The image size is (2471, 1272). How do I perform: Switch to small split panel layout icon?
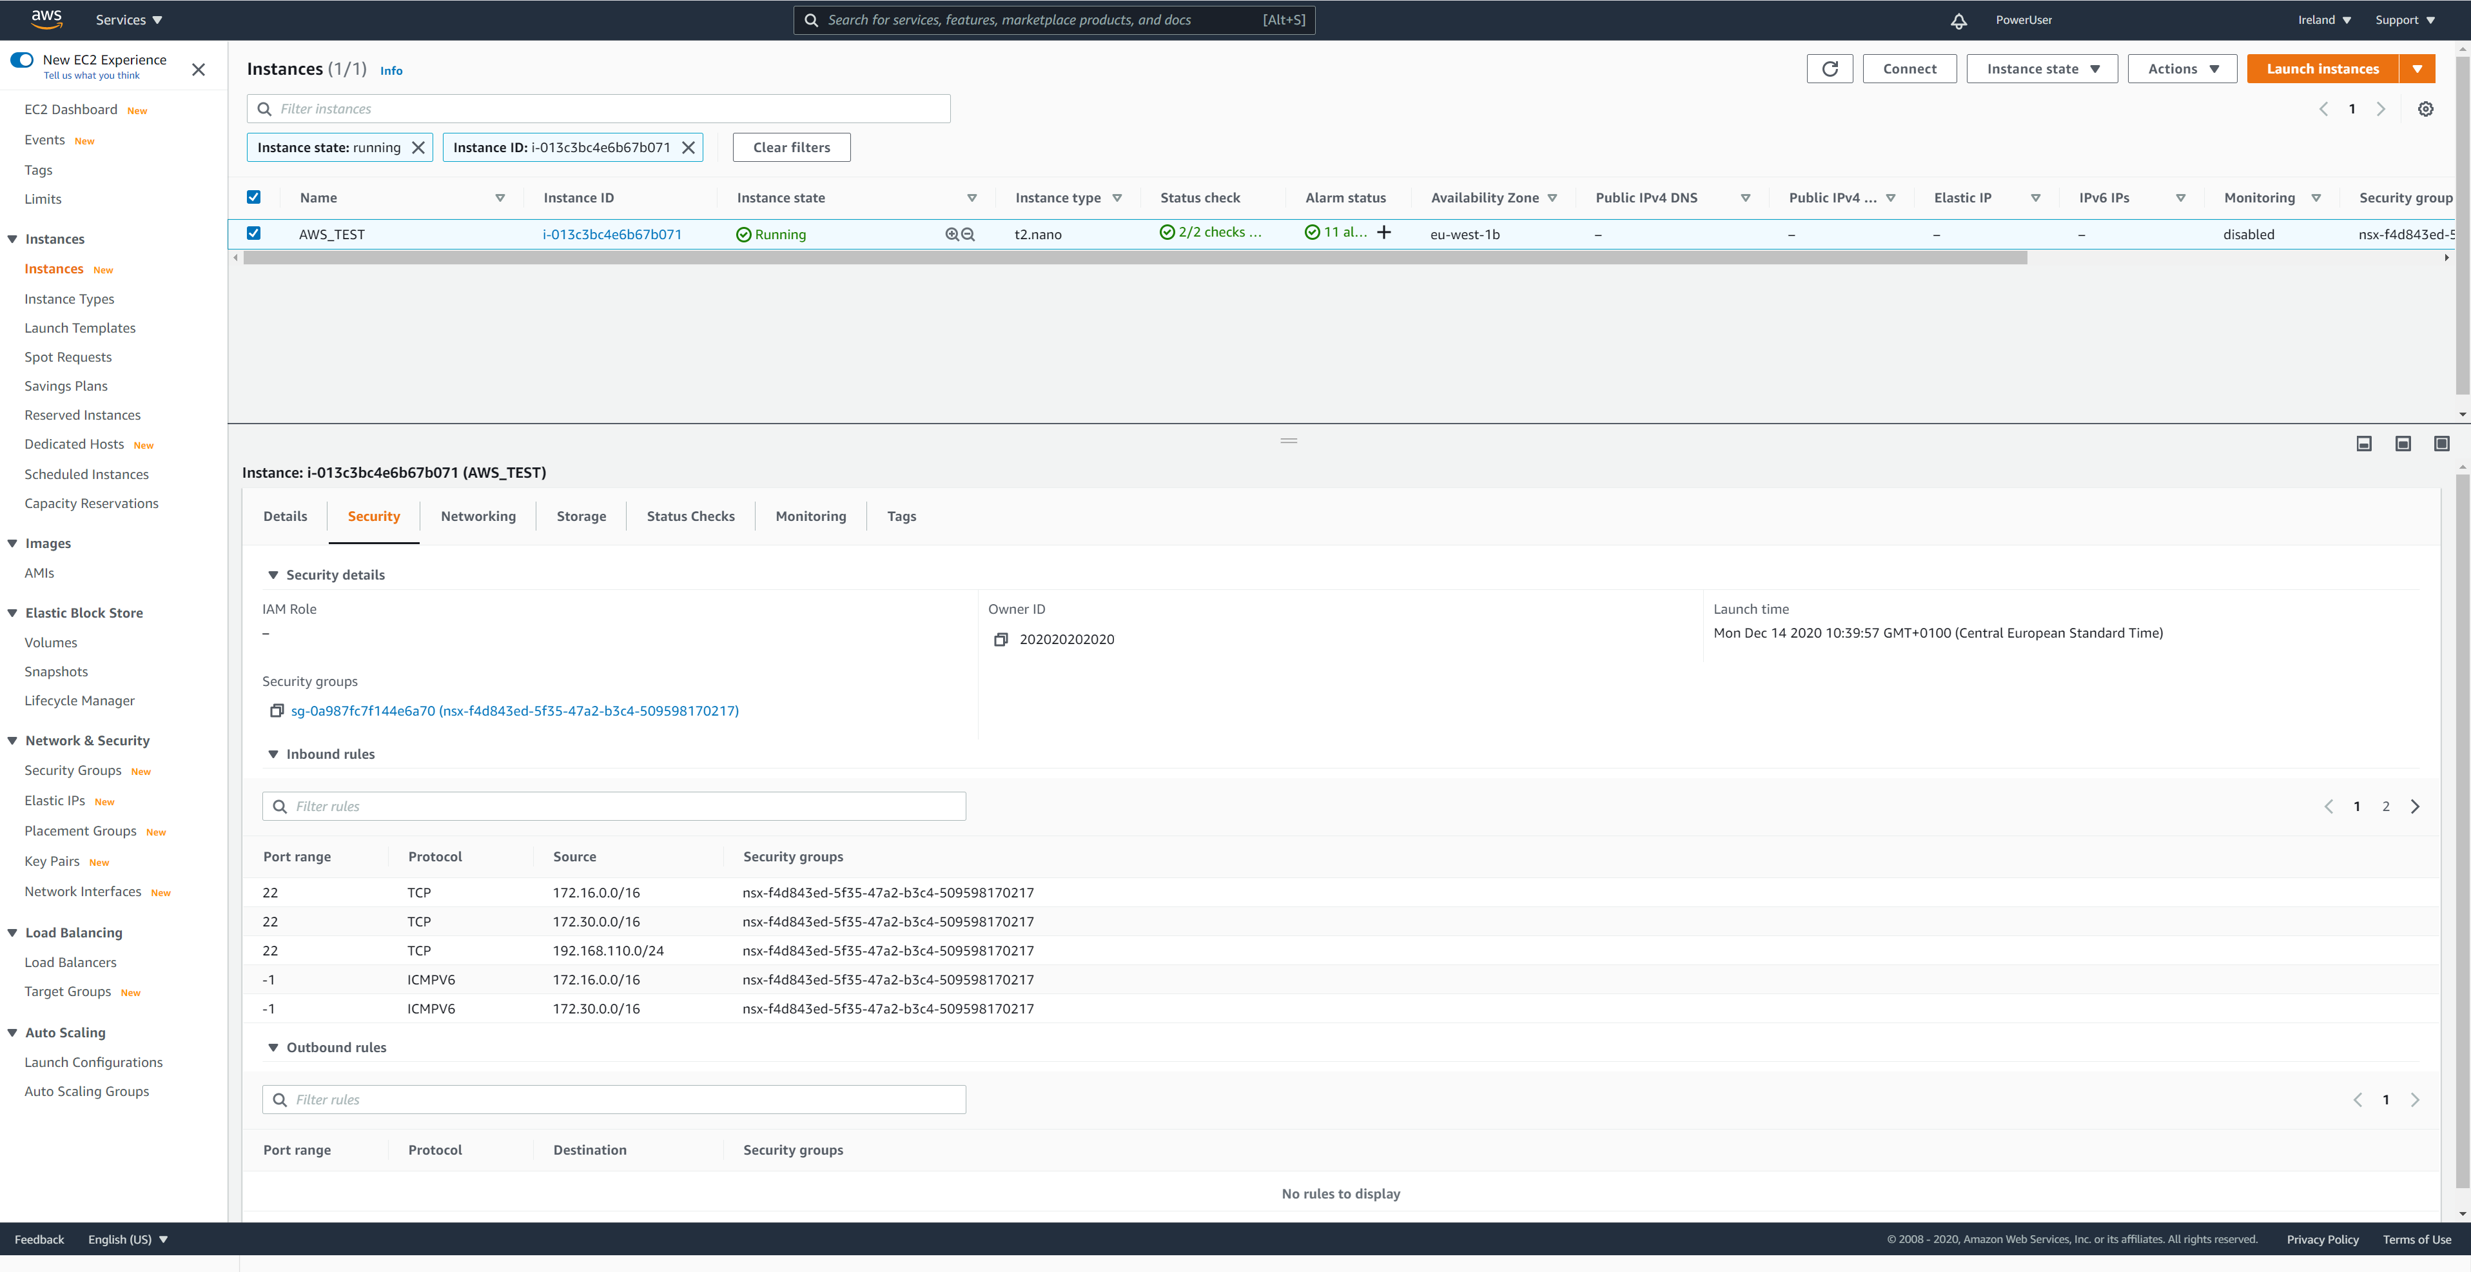pos(2363,443)
